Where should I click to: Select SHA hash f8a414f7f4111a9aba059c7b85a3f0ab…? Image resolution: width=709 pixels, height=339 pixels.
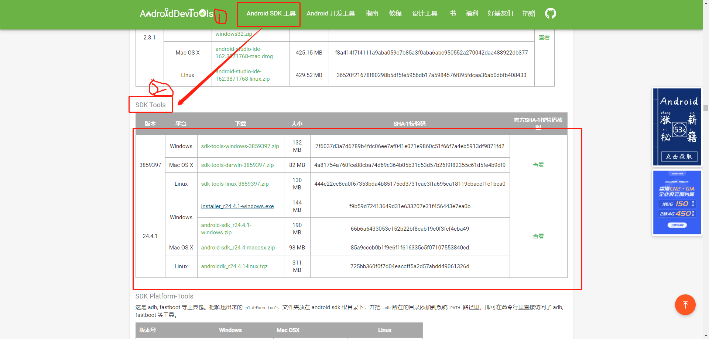(x=431, y=53)
